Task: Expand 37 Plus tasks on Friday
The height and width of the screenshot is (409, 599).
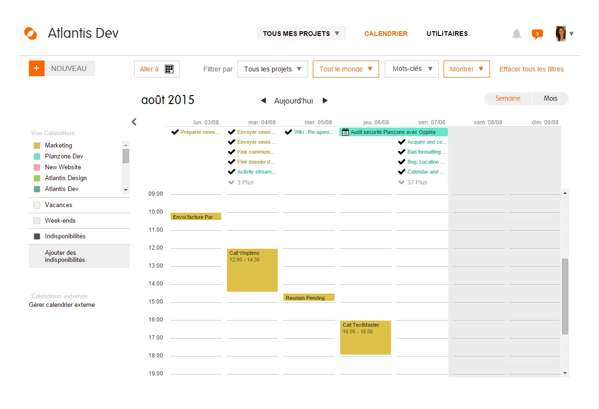Action: 413,182
